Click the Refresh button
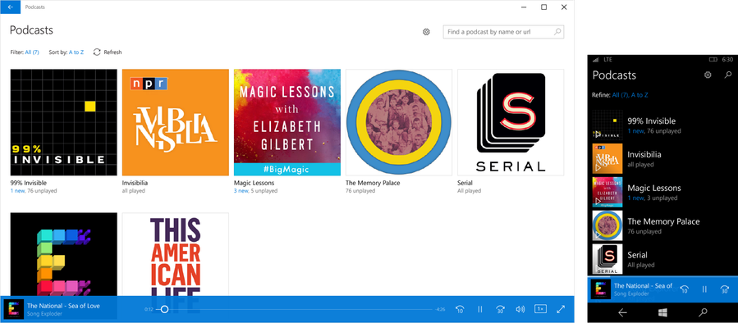This screenshot has width=738, height=323. tap(108, 52)
